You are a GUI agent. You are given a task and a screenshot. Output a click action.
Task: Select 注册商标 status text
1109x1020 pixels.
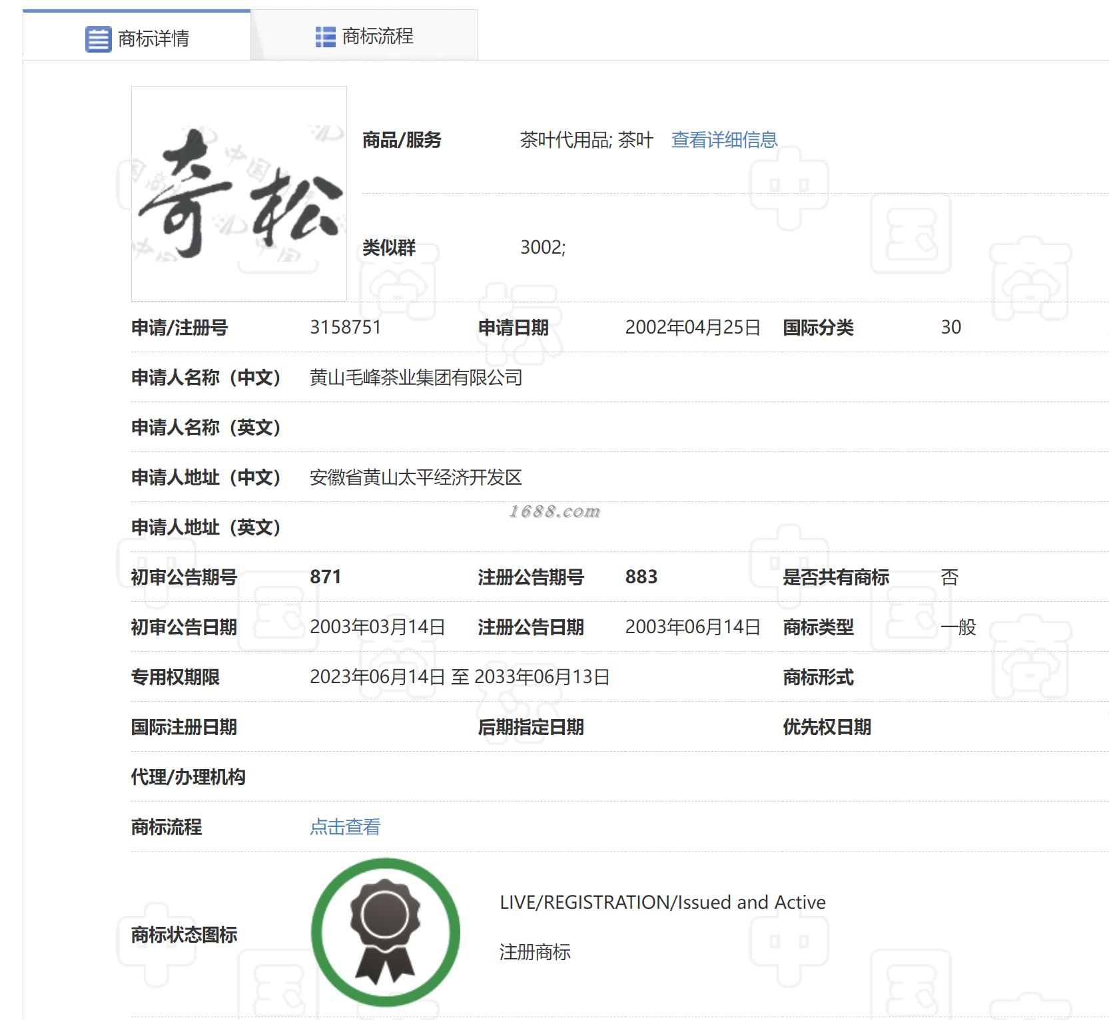tap(535, 952)
